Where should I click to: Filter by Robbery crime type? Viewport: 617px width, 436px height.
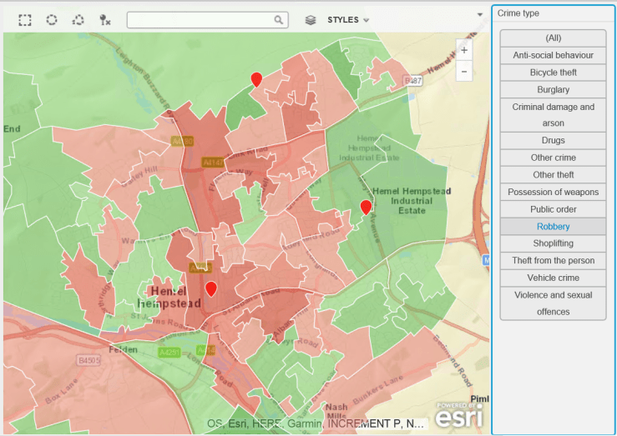tap(553, 226)
